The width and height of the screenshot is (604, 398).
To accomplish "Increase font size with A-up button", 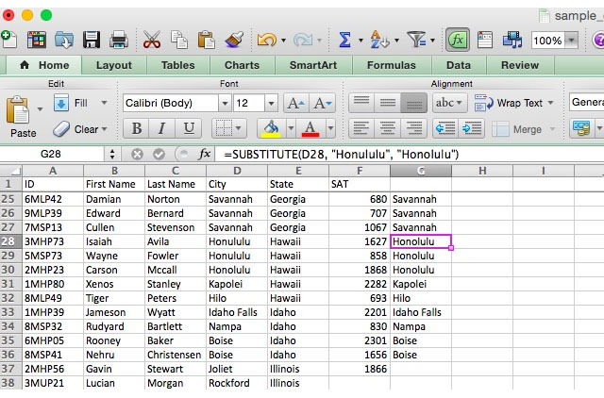I will click(295, 103).
